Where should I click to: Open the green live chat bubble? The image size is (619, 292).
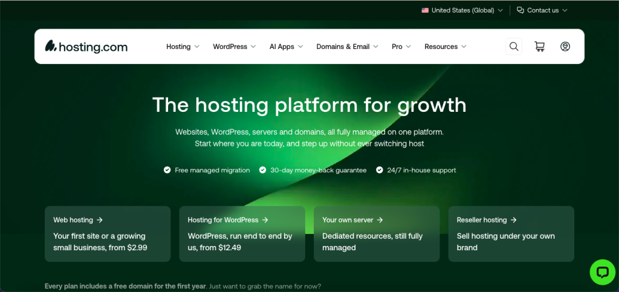click(x=603, y=272)
